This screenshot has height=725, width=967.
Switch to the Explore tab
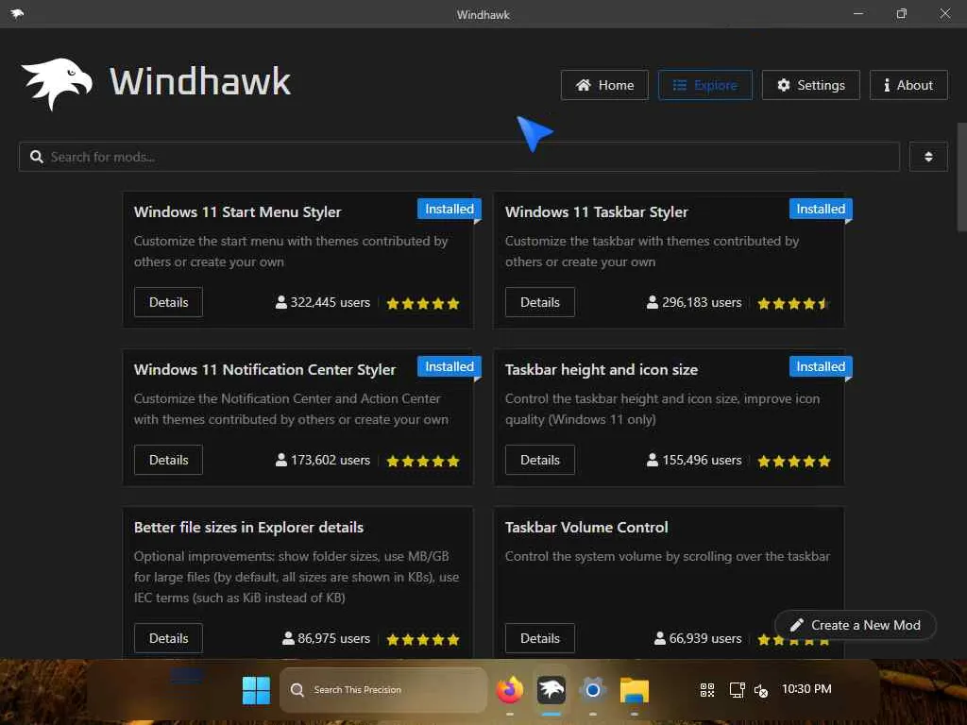click(704, 85)
